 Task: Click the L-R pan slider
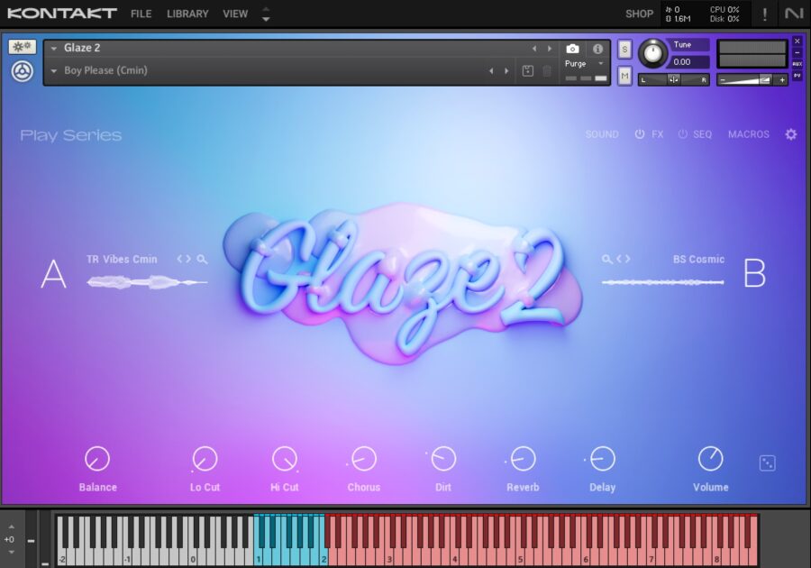point(673,79)
